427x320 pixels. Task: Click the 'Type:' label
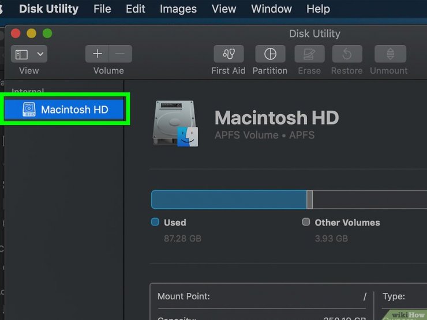(x=394, y=296)
